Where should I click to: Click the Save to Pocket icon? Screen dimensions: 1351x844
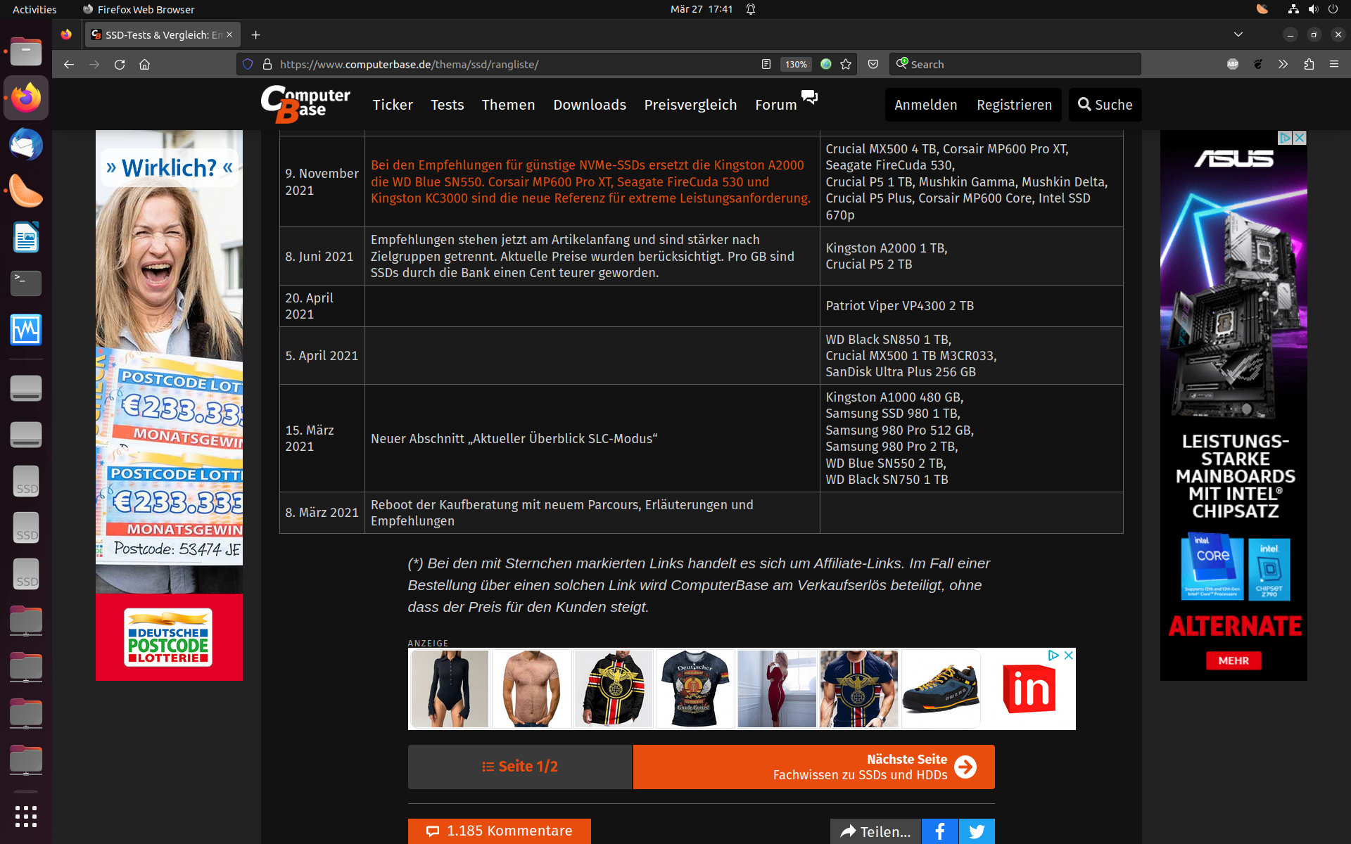[873, 64]
